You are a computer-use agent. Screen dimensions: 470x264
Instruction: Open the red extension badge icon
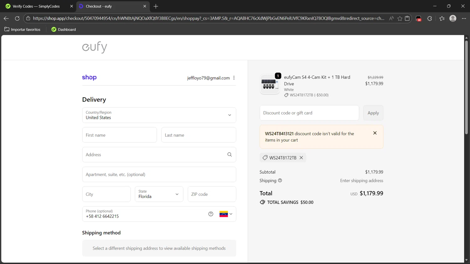coord(419,19)
